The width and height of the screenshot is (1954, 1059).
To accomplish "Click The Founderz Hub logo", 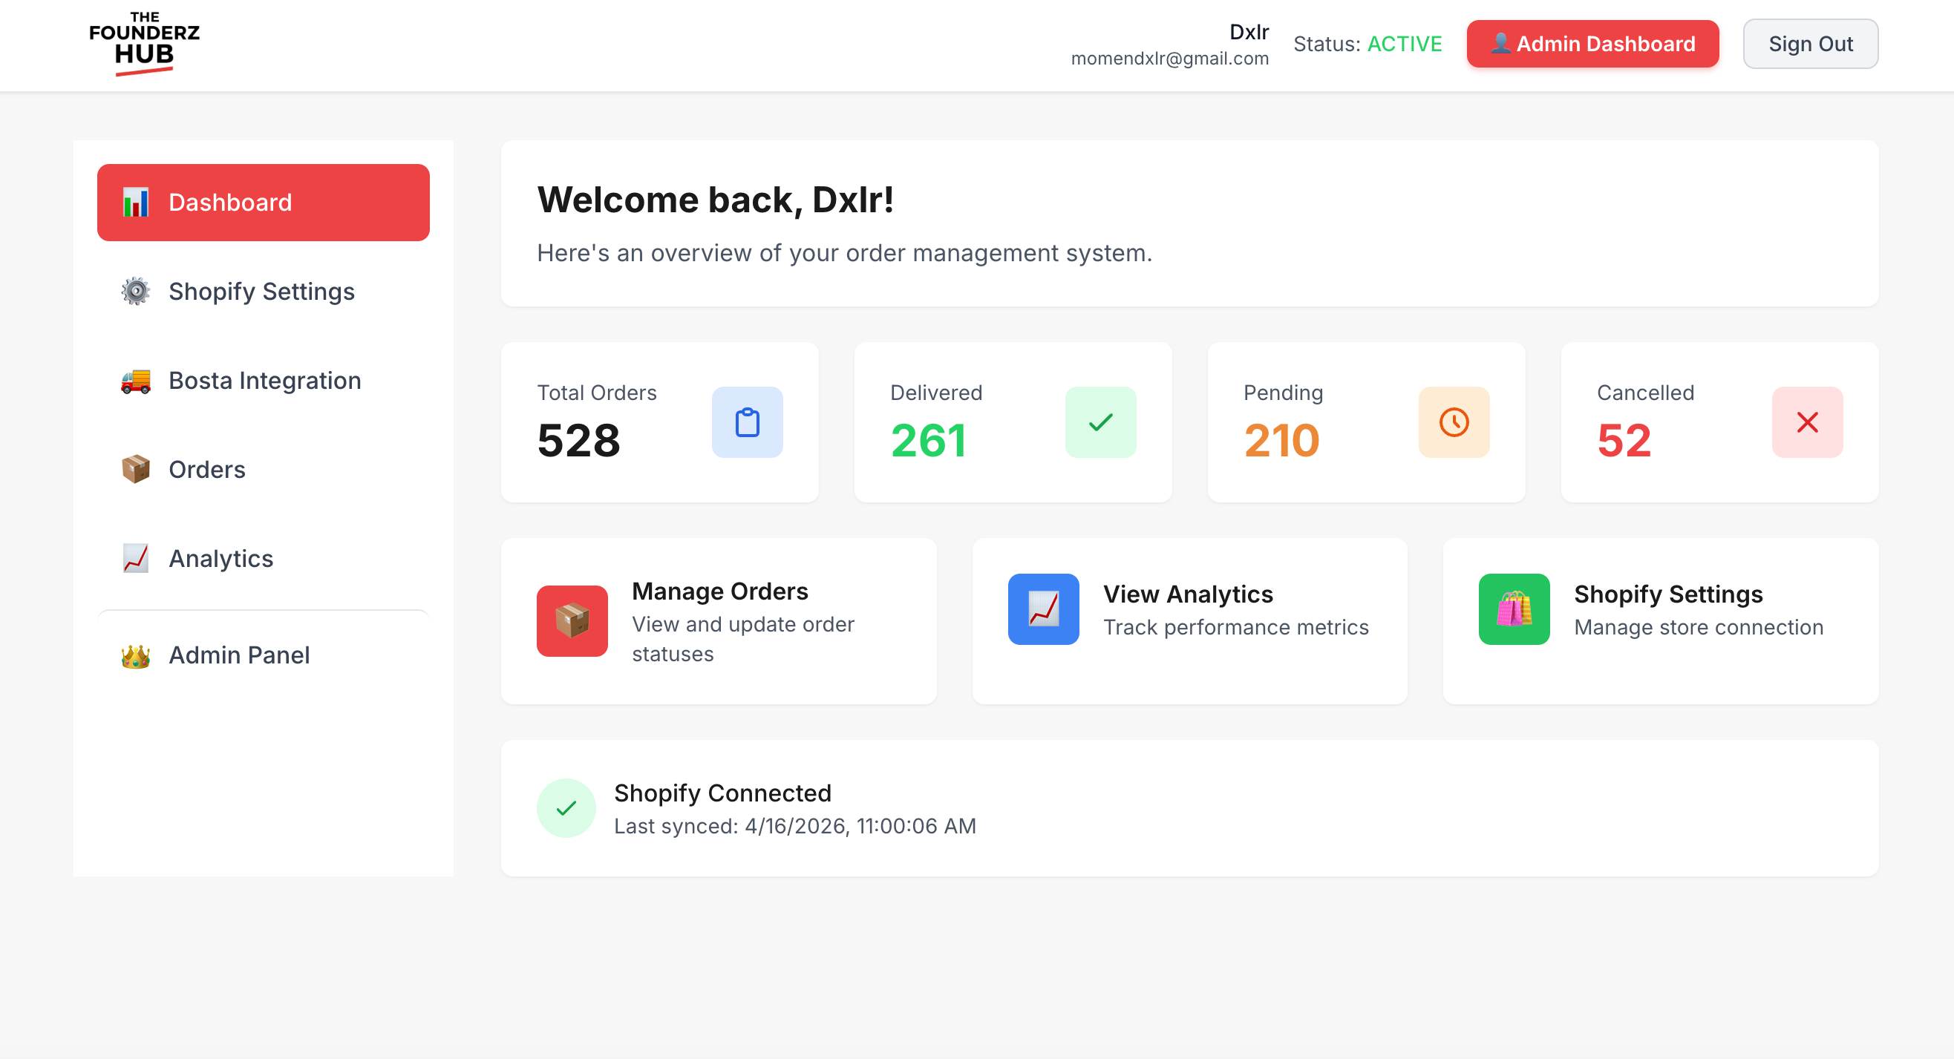I will pos(144,43).
